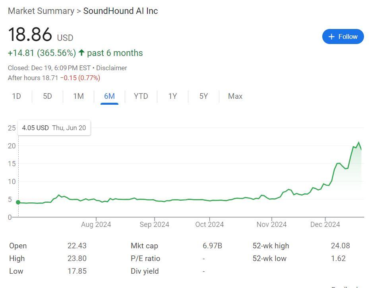Select the green dot at chart start
The width and height of the screenshot is (391, 288).
click(x=18, y=202)
